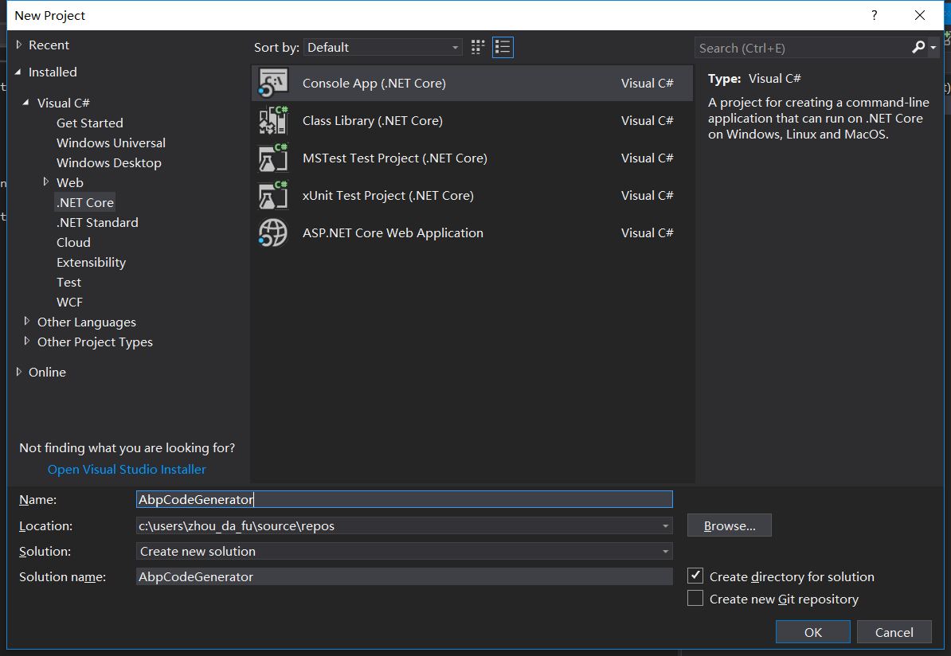Viewport: 951px width, 656px height.
Task: Collapse the Installed node
Action: click(x=18, y=72)
